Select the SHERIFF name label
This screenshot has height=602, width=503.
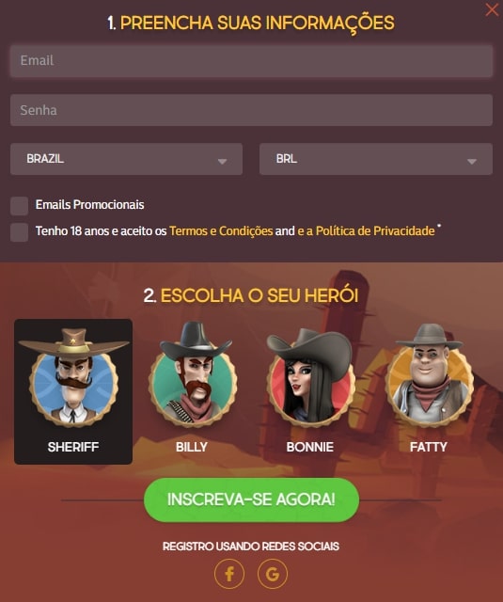click(x=73, y=447)
